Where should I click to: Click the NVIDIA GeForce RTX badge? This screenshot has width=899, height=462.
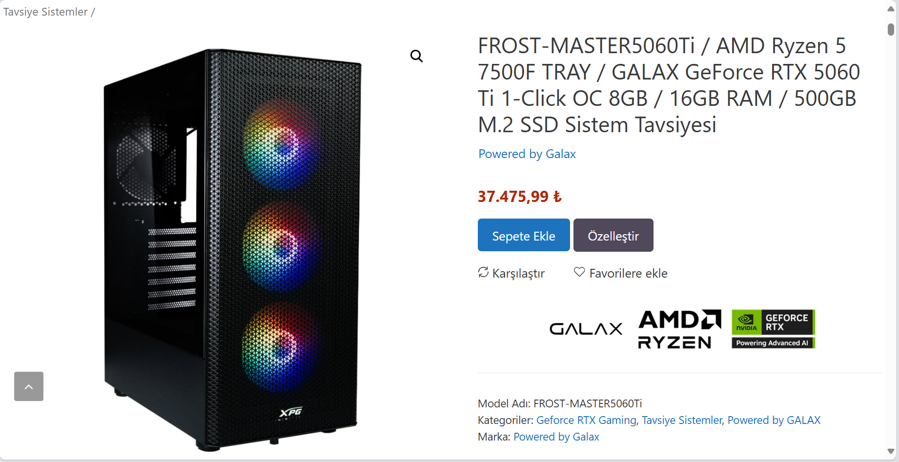pyautogui.click(x=773, y=329)
